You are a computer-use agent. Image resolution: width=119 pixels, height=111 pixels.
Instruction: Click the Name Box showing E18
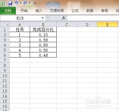(20, 18)
